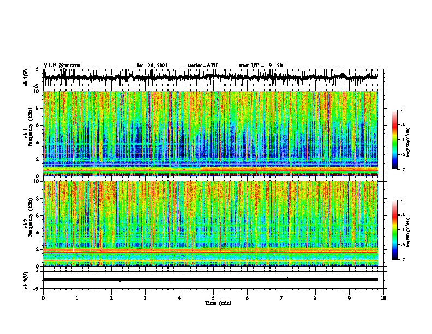Click the ch.3 flat voltage trace
Image resolution: width=432 pixels, height=334 pixels.
(211, 279)
